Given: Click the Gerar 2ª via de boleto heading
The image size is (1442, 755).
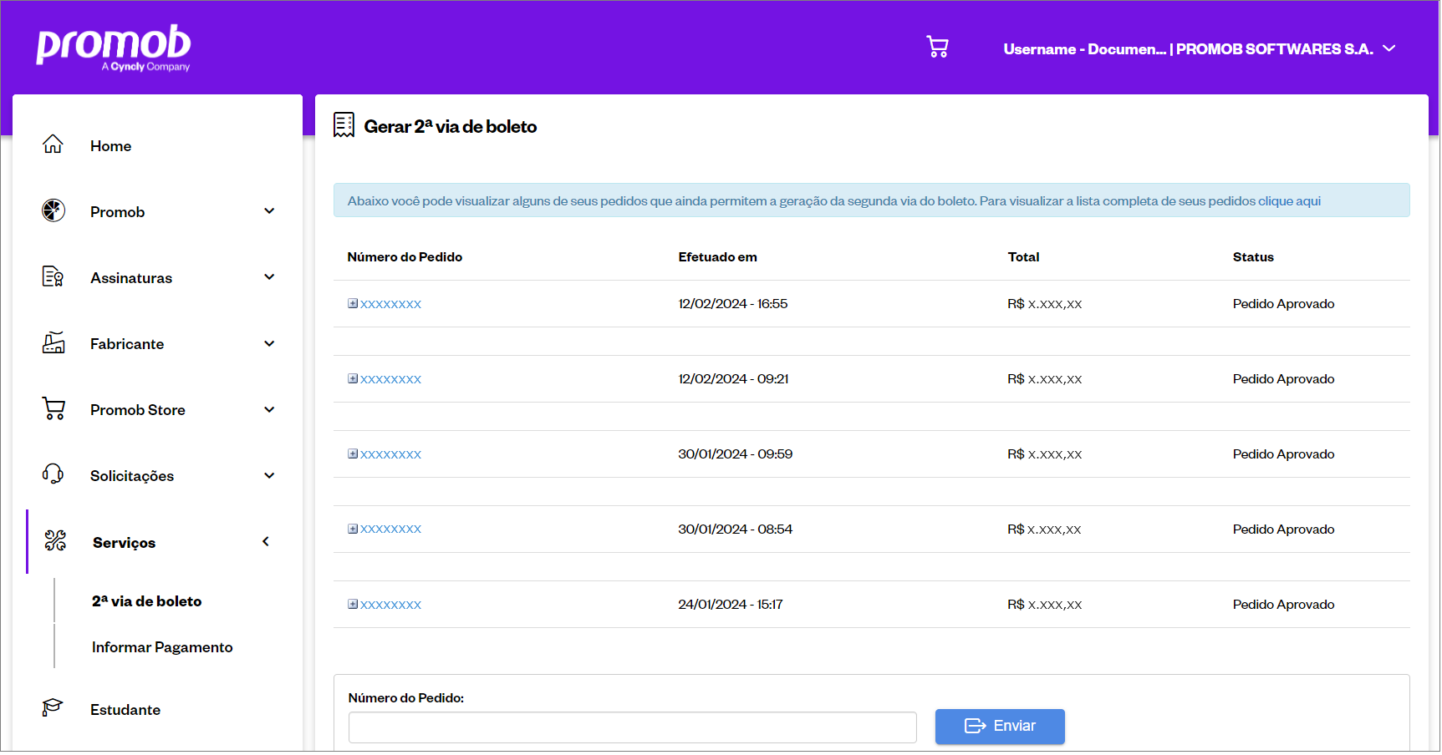Looking at the screenshot, I should (x=451, y=127).
